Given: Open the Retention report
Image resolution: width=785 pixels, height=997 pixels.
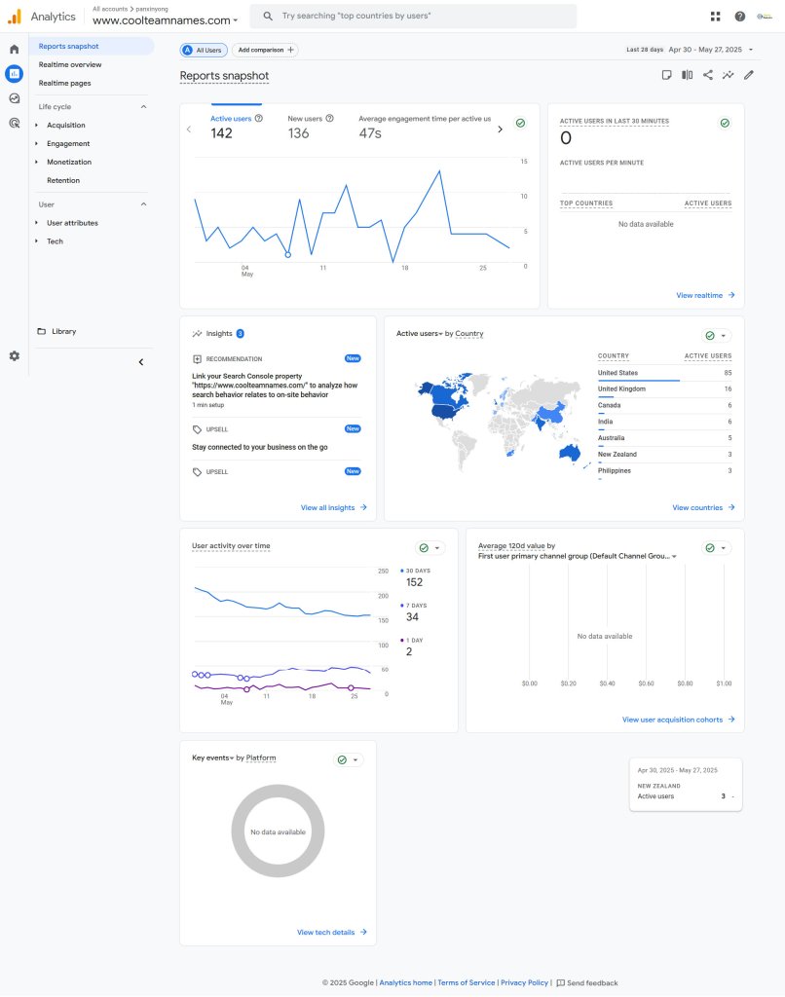Looking at the screenshot, I should click(63, 180).
